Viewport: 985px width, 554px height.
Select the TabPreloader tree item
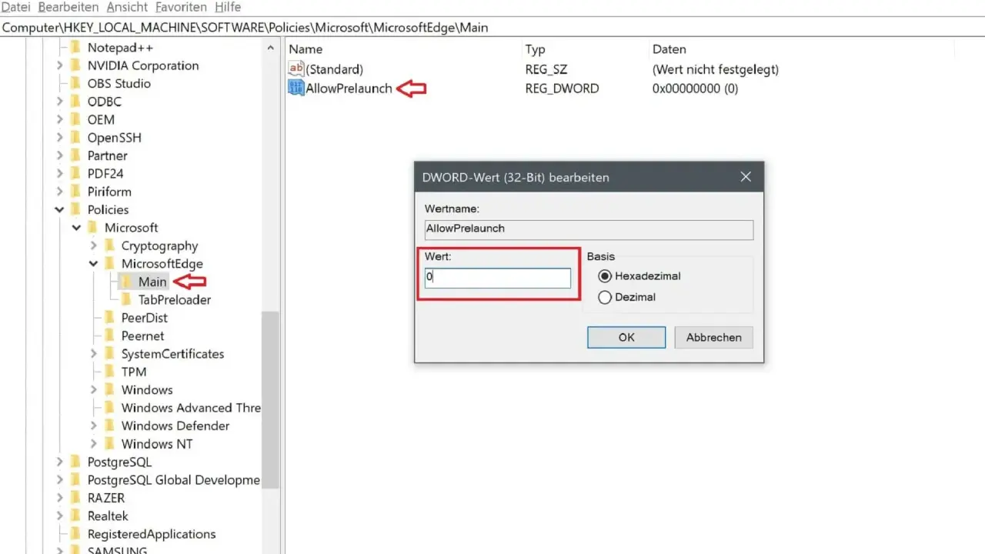tap(175, 300)
